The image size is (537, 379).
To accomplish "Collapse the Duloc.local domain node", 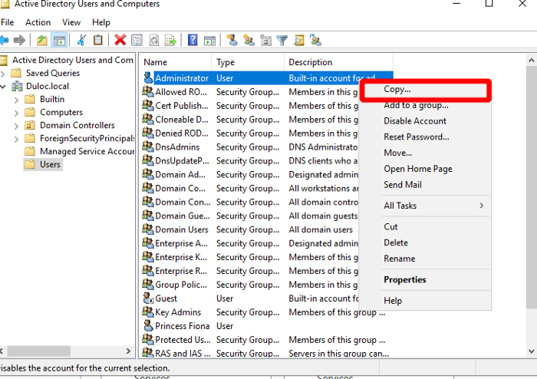I will [x=3, y=87].
